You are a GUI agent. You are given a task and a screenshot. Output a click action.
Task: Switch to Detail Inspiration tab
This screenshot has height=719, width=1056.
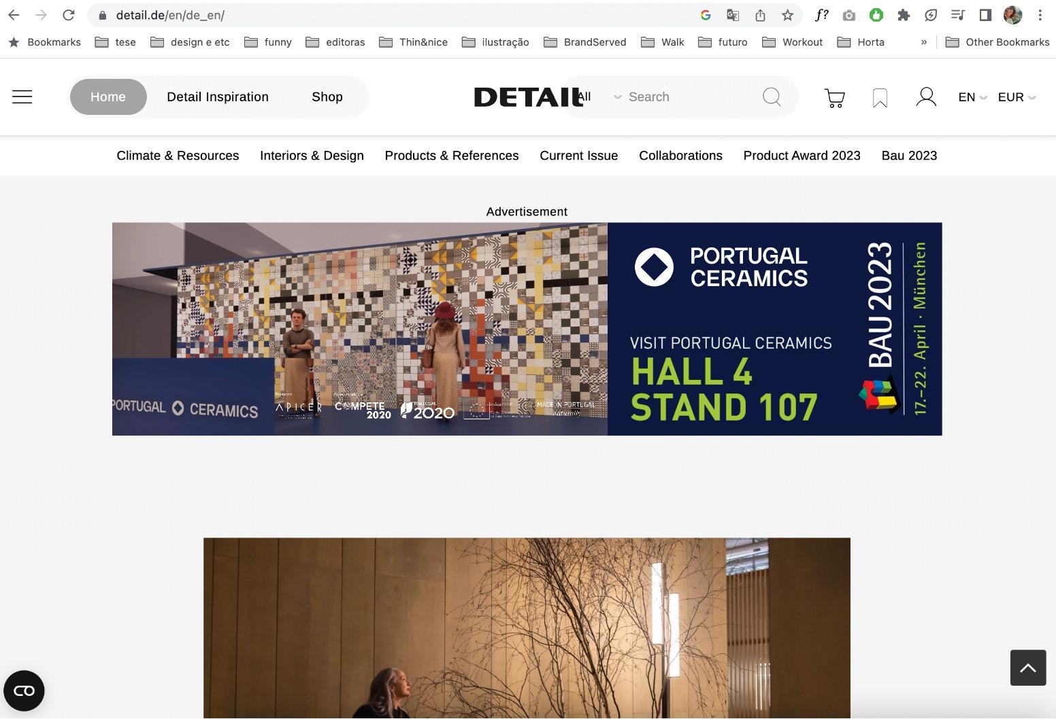coord(218,97)
